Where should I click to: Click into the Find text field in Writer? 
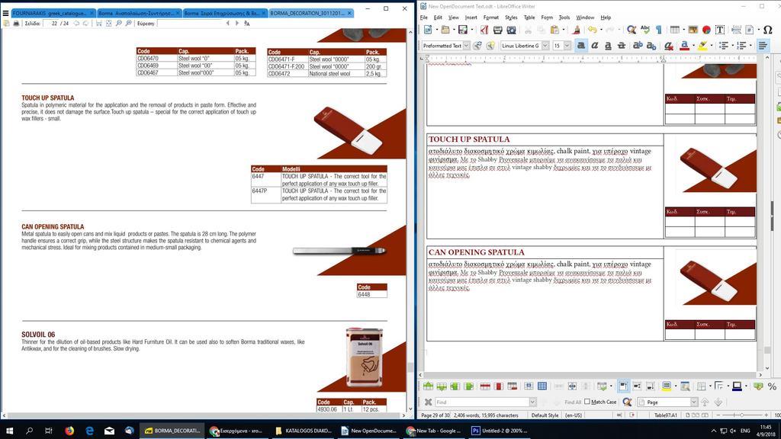(x=482, y=402)
